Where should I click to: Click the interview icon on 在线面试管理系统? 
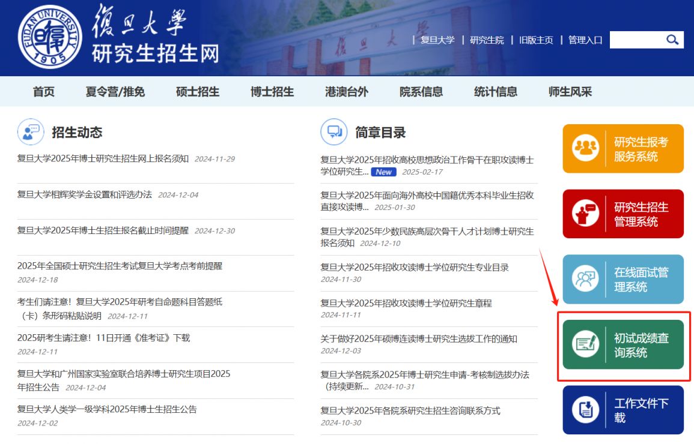coord(585,278)
